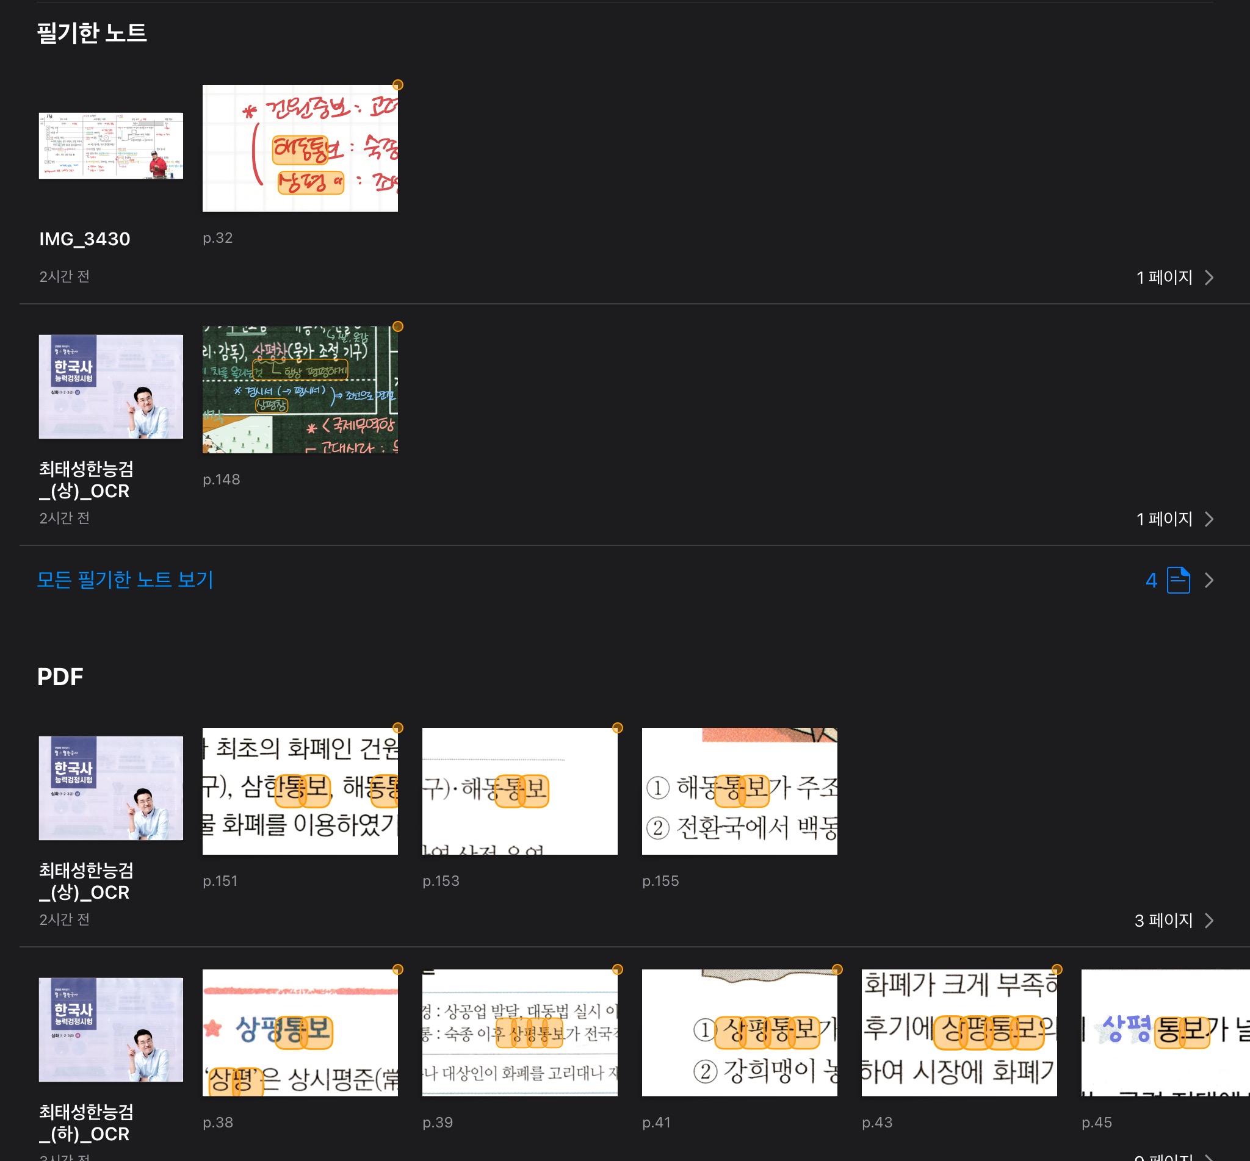Screen dimensions: 1250x1161
Task: Click the orange badge on the p.151 page preview
Action: (x=398, y=728)
